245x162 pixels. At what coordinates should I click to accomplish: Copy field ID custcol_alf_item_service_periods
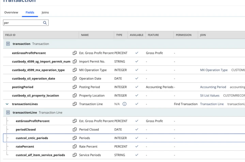(x=75, y=155)
